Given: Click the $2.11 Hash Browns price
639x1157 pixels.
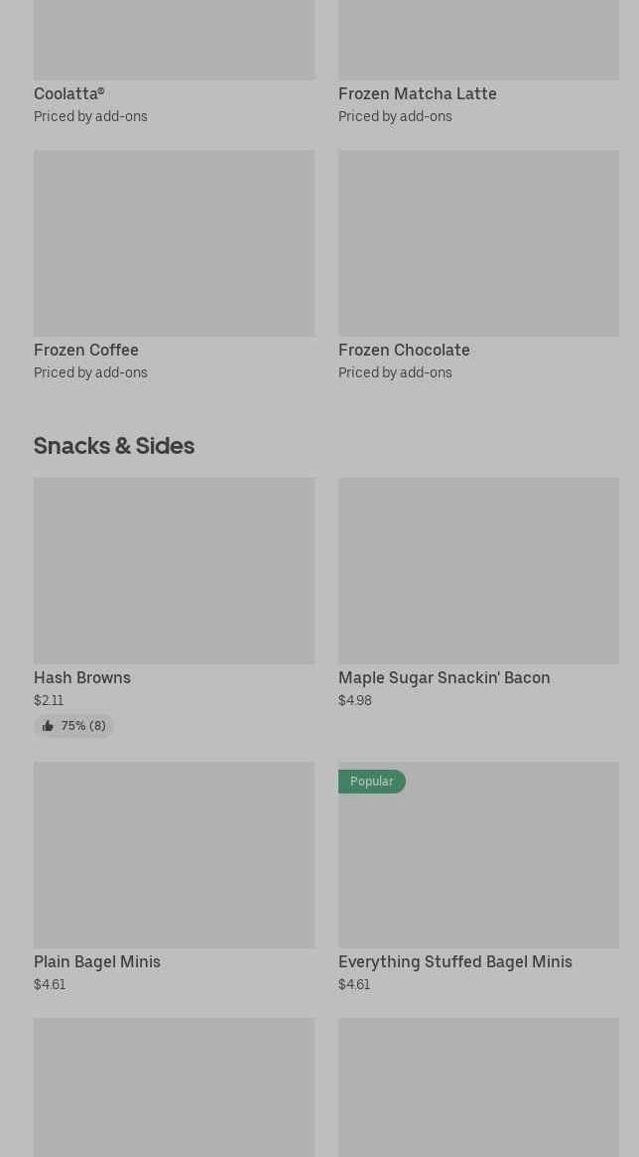Looking at the screenshot, I should click(x=49, y=700).
